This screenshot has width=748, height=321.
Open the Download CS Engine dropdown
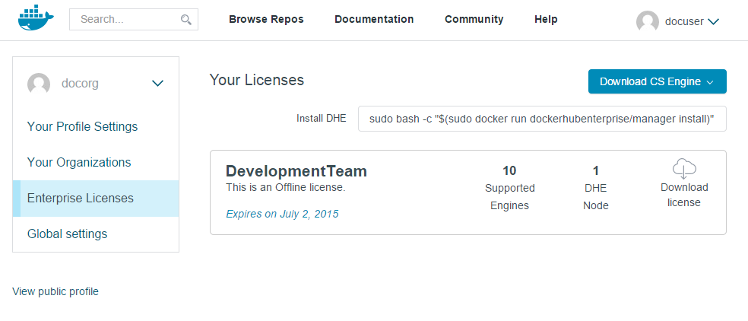657,81
